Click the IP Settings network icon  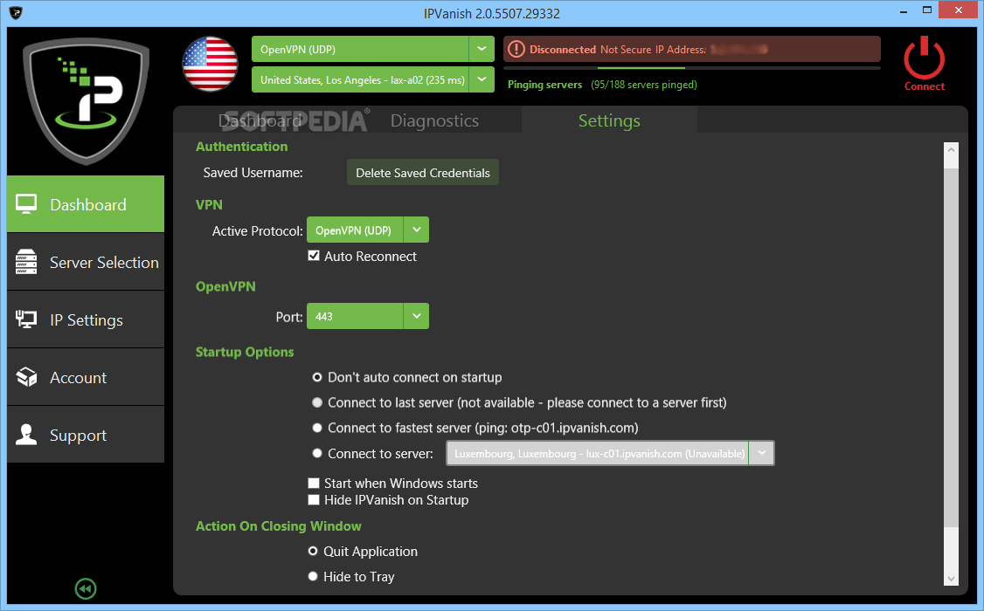[26, 319]
